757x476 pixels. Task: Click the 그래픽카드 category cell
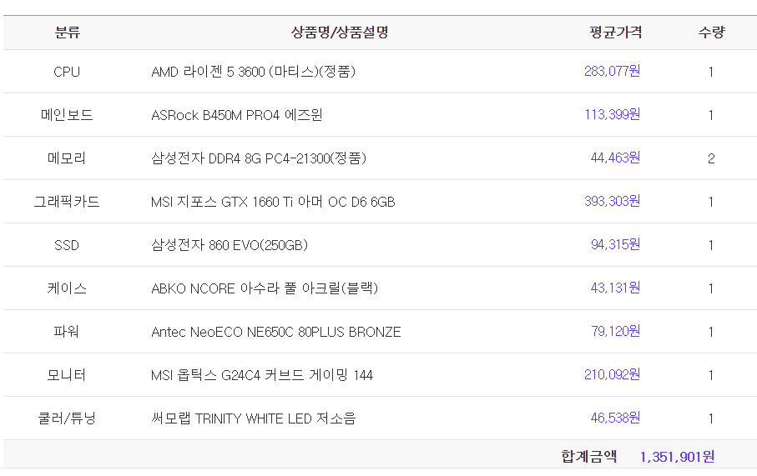(x=67, y=202)
